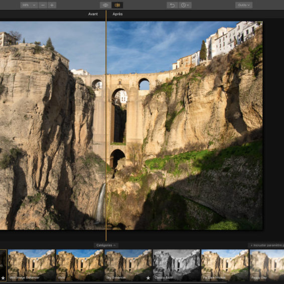Toggle favorite star on the selected leftmost preset
This screenshot has width=284, height=284.
pos(3,277)
